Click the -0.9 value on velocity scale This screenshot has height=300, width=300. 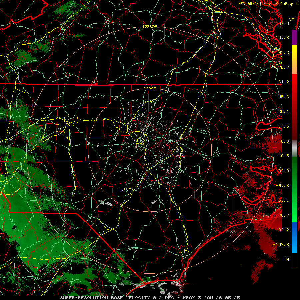(x=284, y=141)
